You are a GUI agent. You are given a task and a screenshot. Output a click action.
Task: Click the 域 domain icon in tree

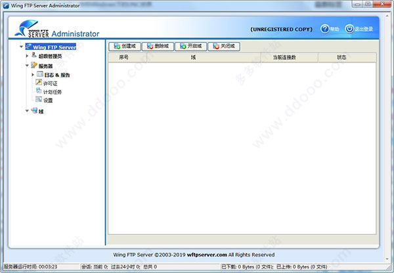(x=34, y=110)
